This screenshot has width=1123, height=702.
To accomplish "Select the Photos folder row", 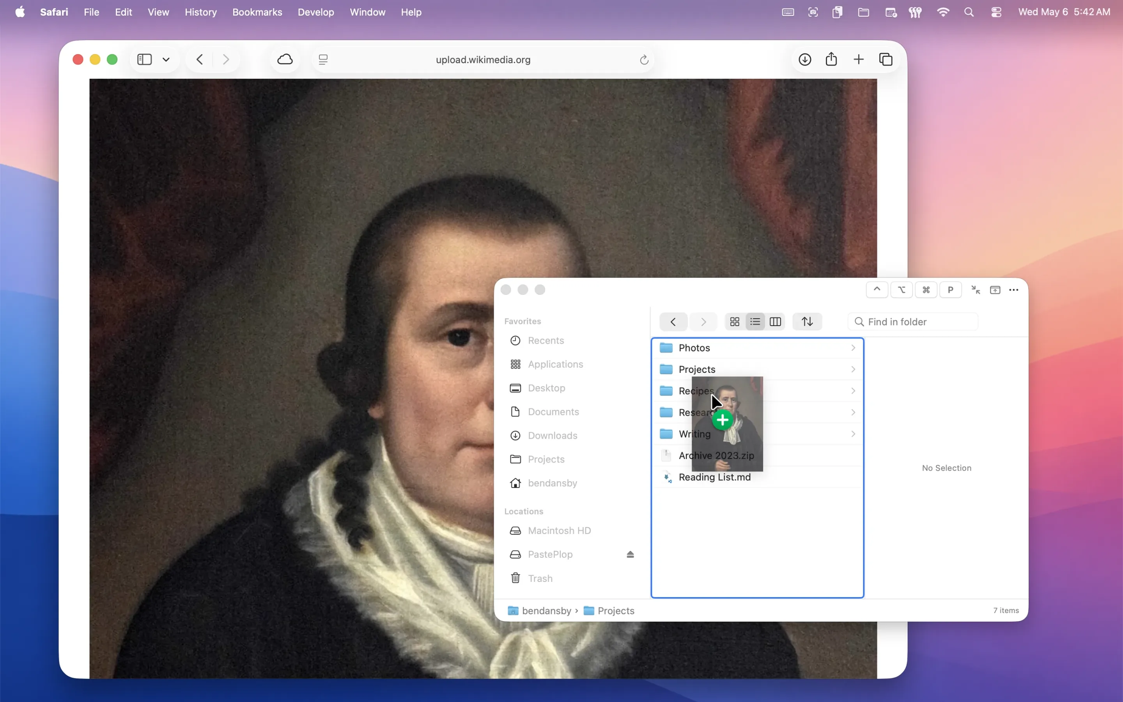I will click(758, 348).
